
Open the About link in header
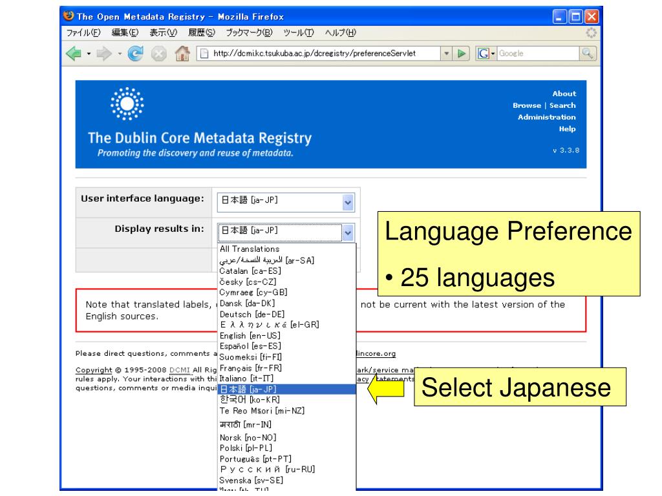coord(564,94)
